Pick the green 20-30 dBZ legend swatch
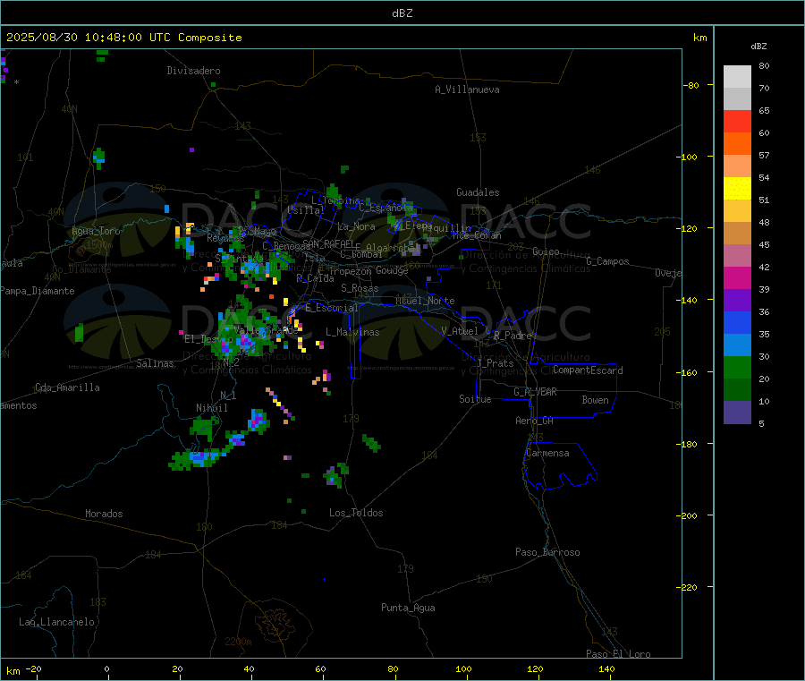 coord(737,367)
